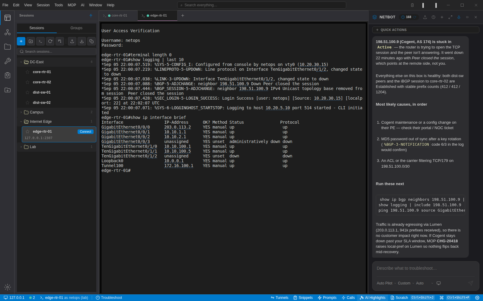Open the Sessions layout icon in activity bar
483x301 pixels.
[8, 18]
